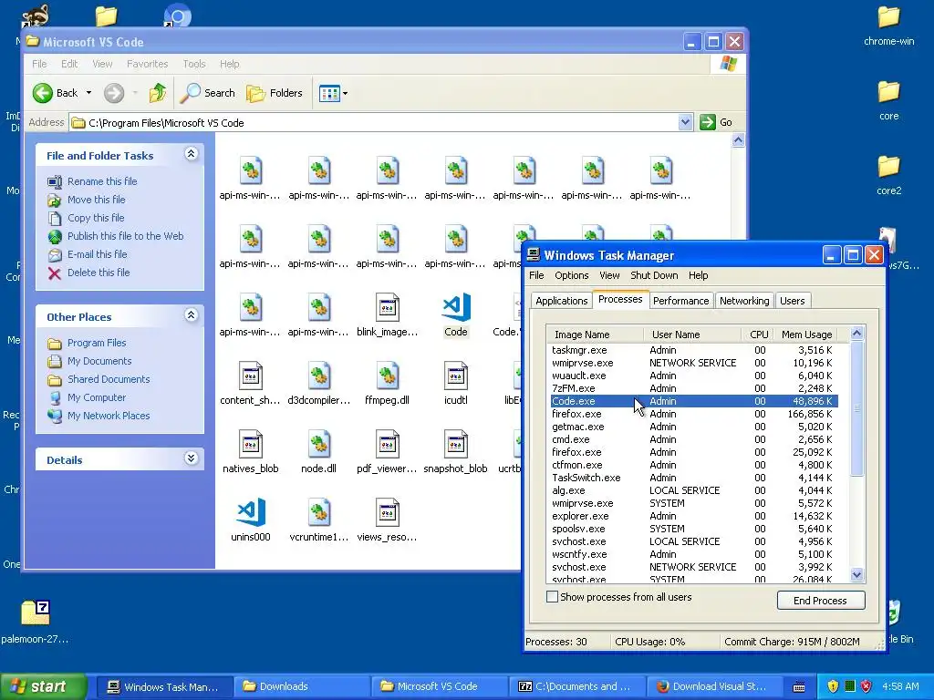Select the d3dcompiler file icon

click(318, 376)
